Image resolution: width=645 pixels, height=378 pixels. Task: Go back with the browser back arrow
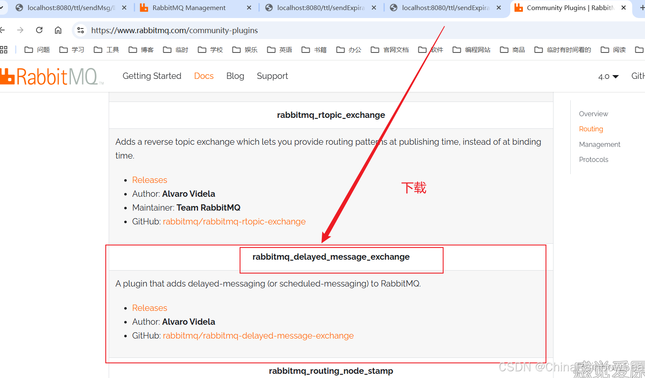click(2, 30)
